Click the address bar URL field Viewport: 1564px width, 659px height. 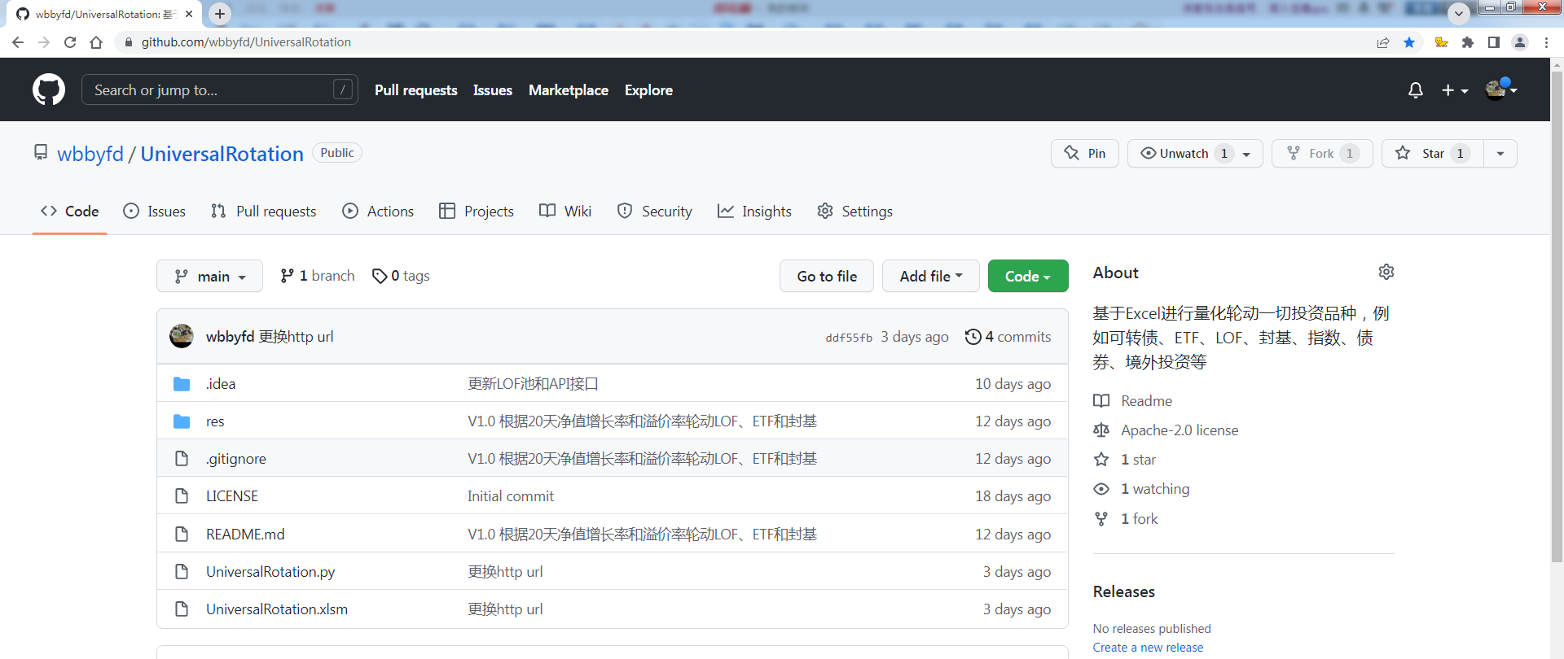[741, 42]
